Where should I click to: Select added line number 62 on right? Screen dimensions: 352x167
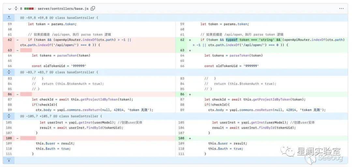(x=182, y=40)
